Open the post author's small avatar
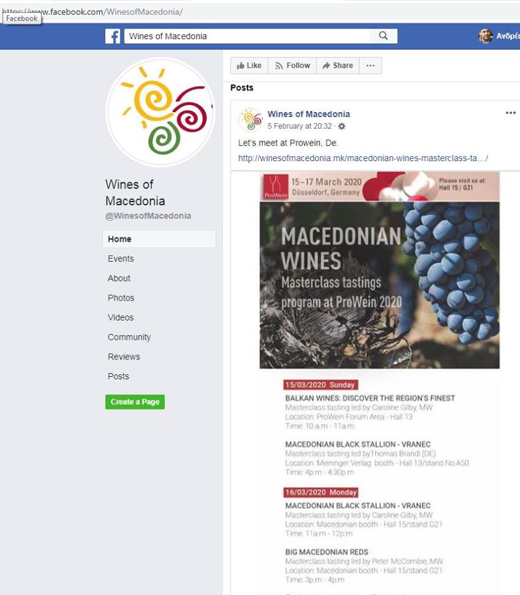Screen dimensions: 520x595 click(250, 120)
